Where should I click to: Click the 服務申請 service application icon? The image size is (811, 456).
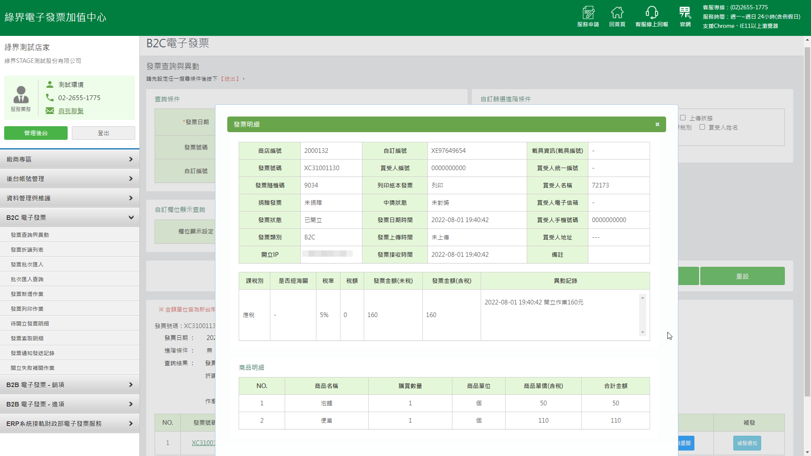[588, 13]
